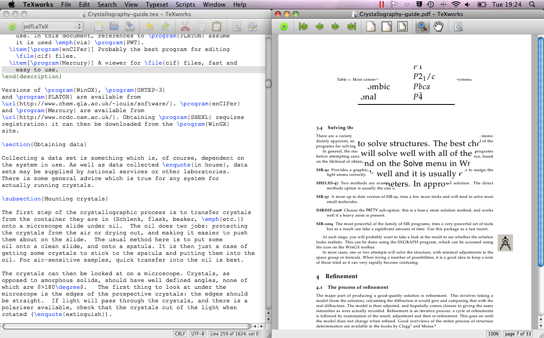Select the hand scroll tool
Screen dimensions: 544x338
click(438, 27)
